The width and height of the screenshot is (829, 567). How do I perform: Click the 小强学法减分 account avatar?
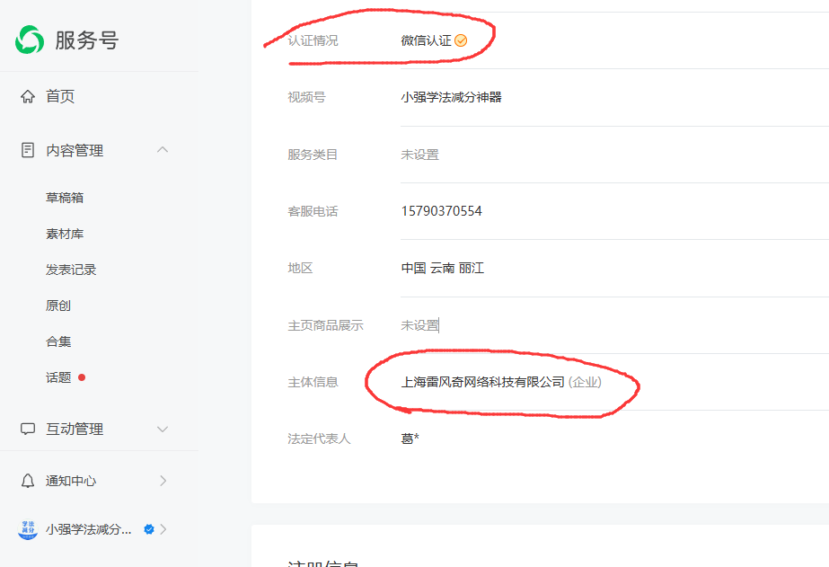click(x=28, y=529)
